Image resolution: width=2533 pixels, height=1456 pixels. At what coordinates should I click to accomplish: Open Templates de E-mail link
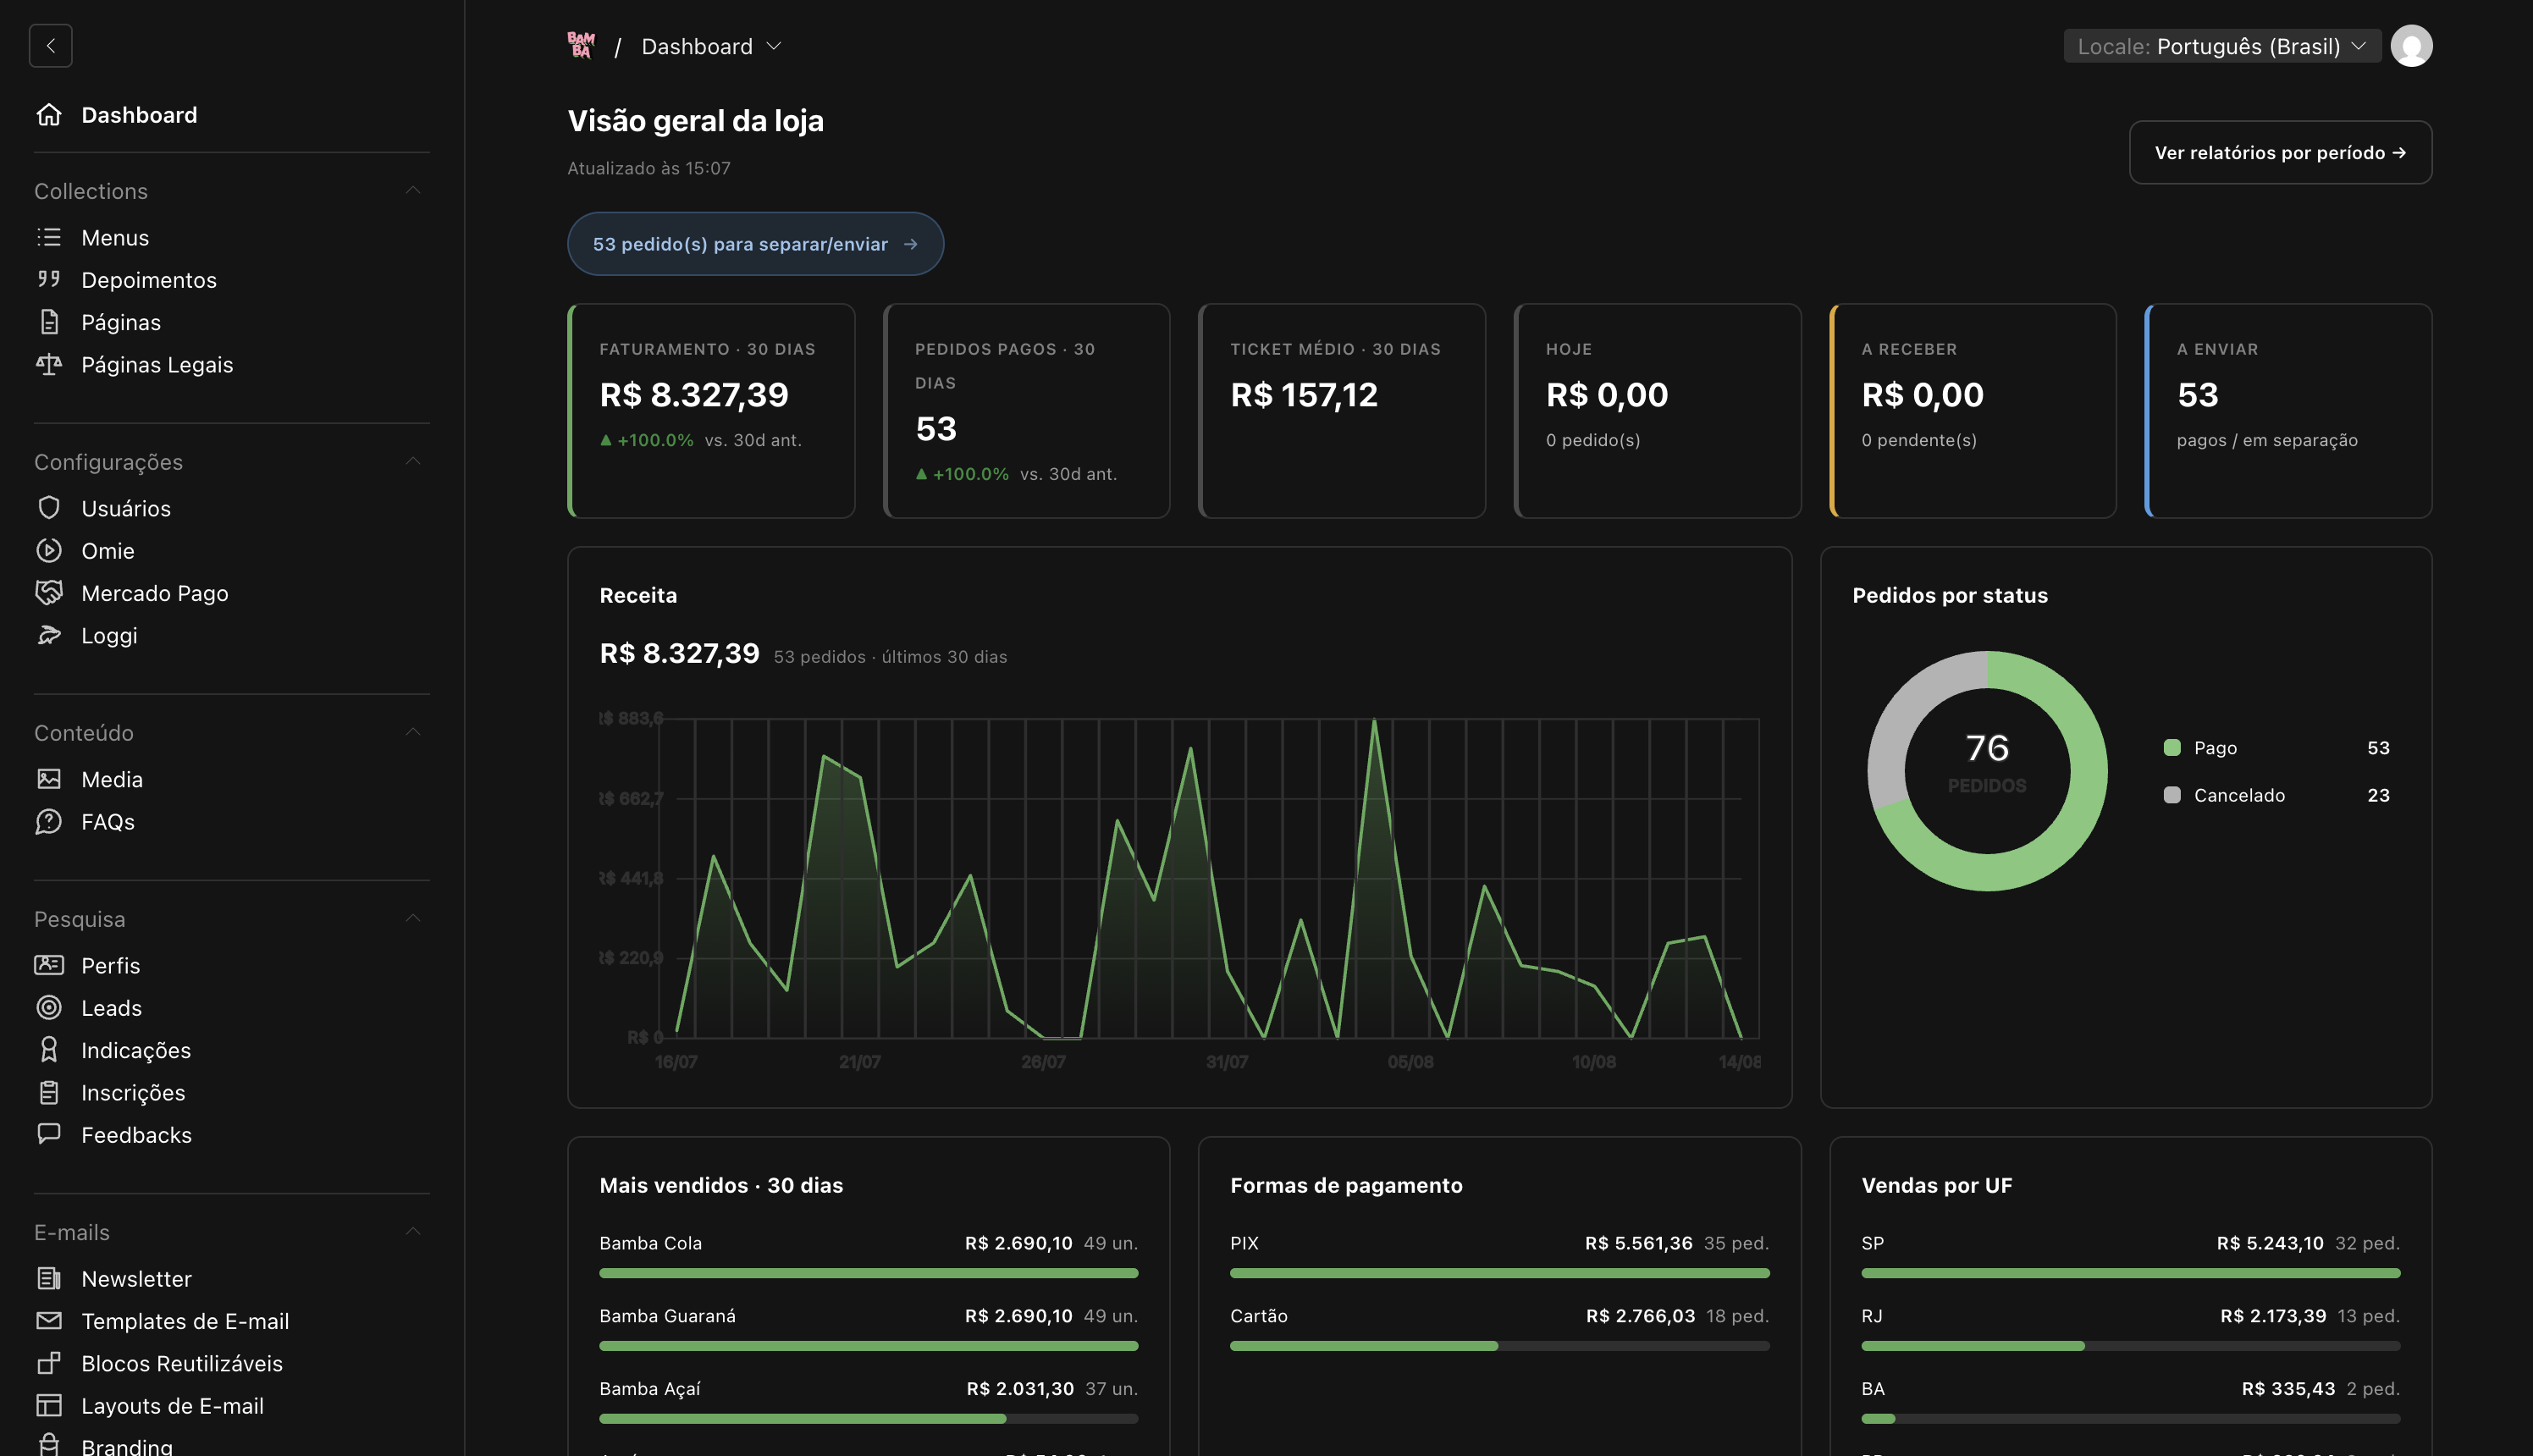click(x=185, y=1321)
